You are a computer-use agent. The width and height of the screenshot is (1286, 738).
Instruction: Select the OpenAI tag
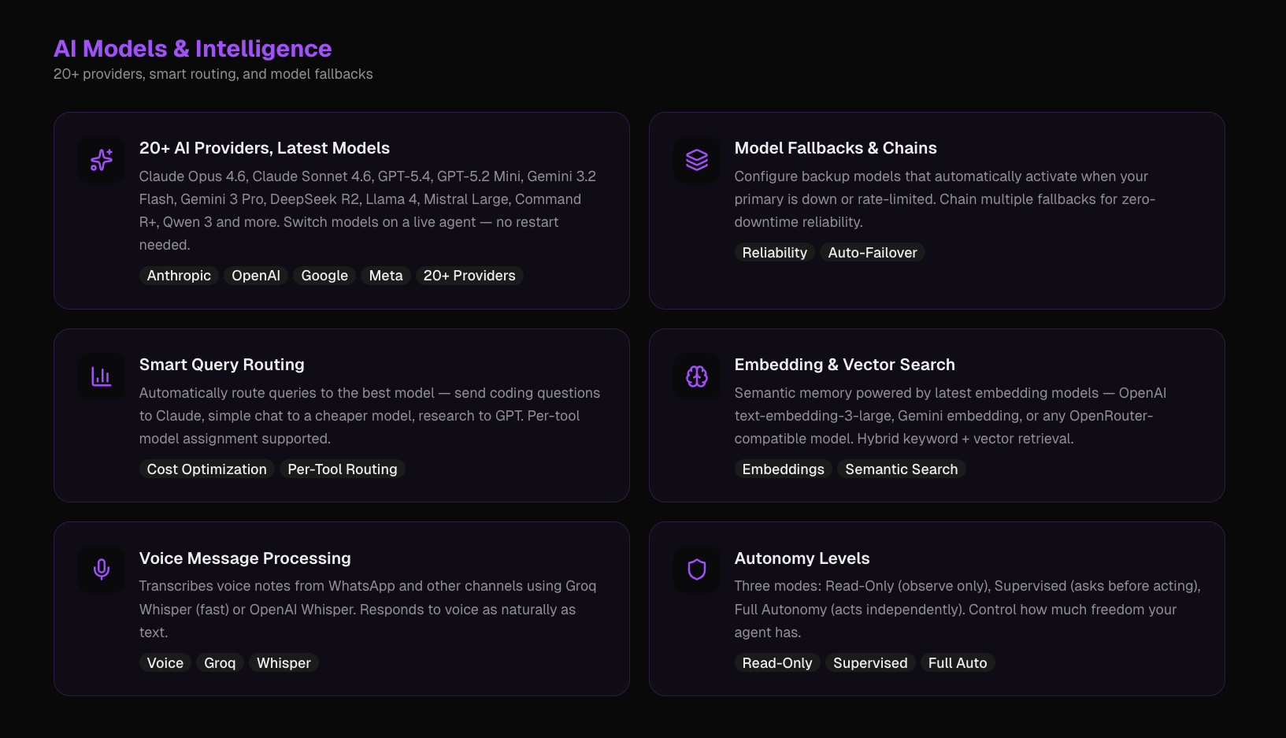click(x=256, y=276)
